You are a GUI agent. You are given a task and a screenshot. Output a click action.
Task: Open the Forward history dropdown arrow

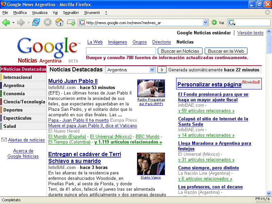coord(29,22)
